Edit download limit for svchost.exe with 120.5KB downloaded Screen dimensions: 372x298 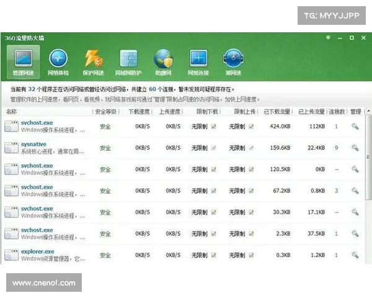(213, 169)
